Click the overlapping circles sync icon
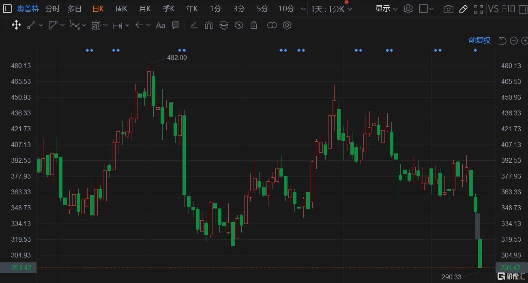528x283 pixels. point(272,26)
